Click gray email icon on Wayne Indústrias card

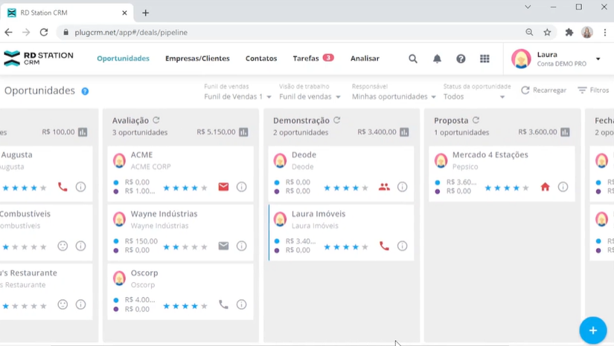pos(223,246)
